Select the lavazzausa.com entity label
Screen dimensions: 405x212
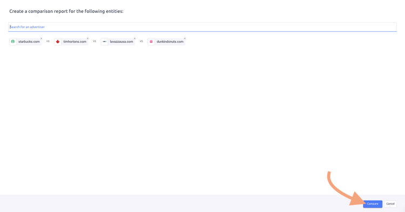tap(122, 42)
